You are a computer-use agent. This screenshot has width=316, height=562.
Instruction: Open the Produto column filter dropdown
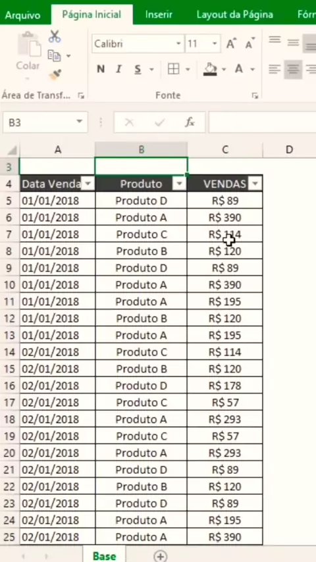point(179,184)
